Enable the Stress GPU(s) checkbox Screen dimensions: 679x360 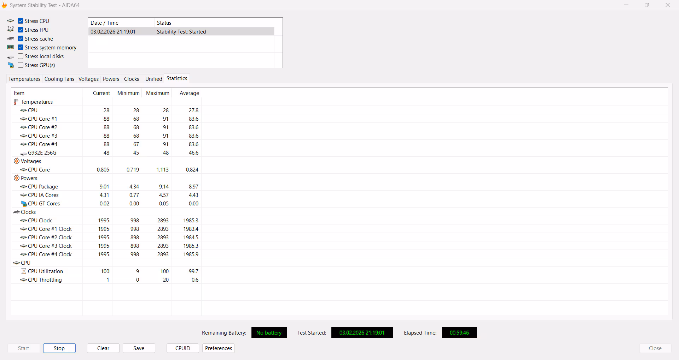pos(21,65)
